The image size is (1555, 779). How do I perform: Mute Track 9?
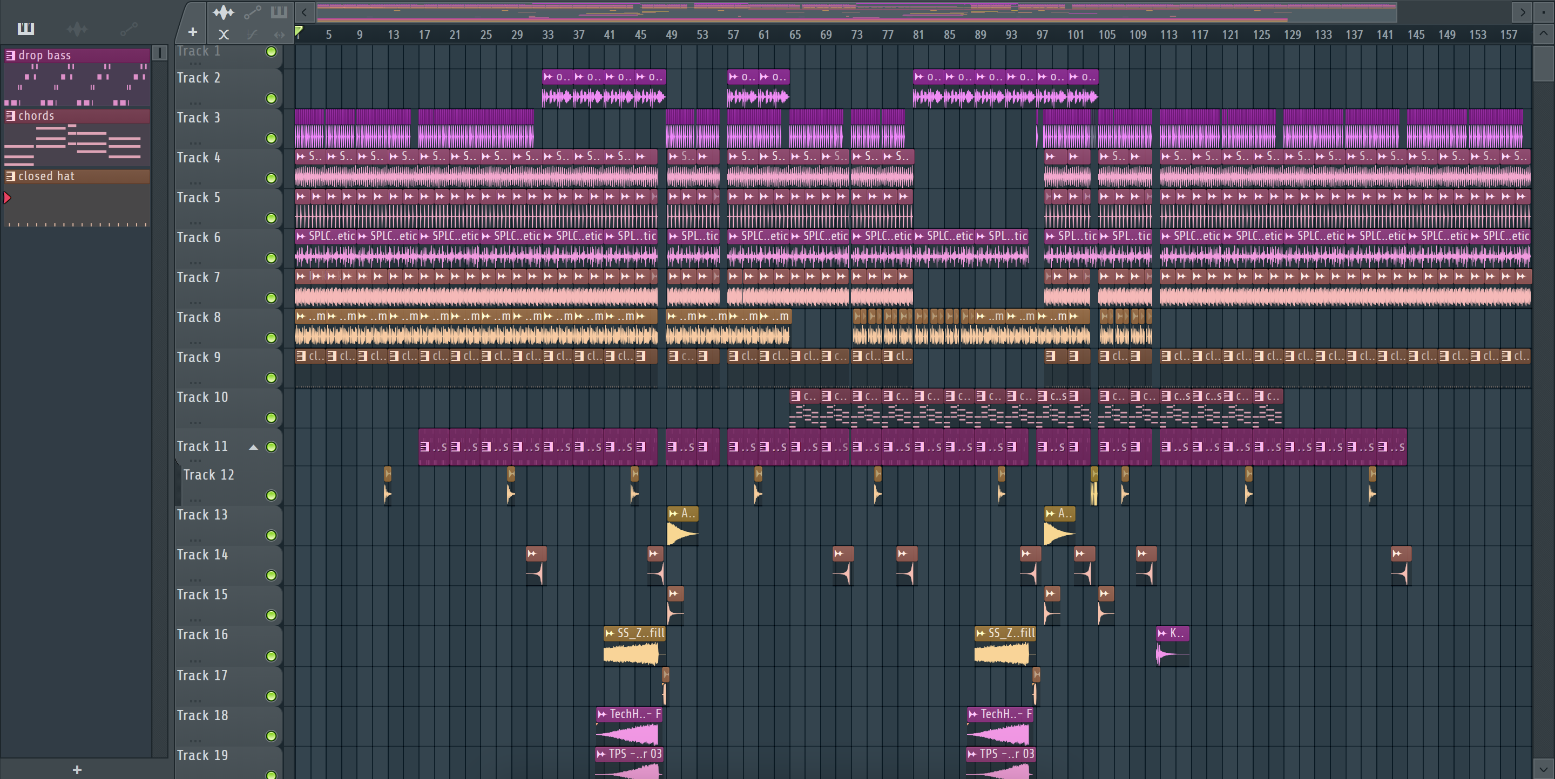272,378
